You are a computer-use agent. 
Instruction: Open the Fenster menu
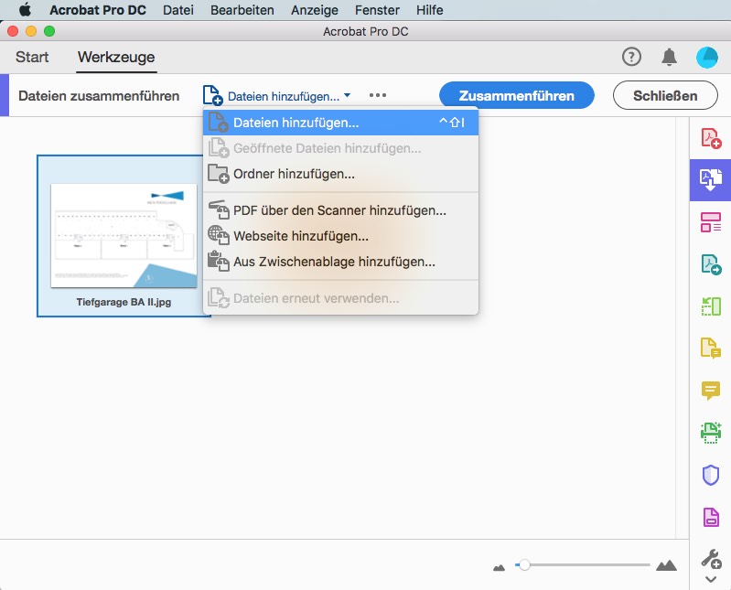(x=377, y=10)
